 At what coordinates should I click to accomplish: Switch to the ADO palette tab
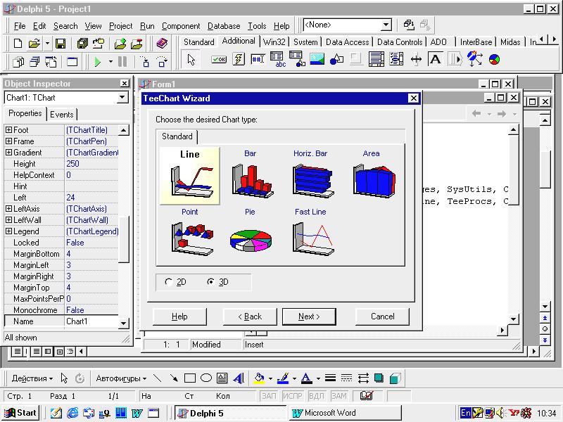438,42
